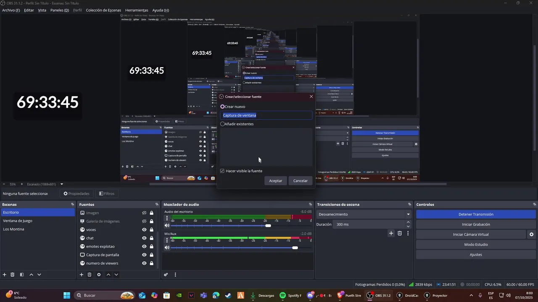Remove selected source with Fuentes trash icon
Screen dimensions: 538x302
[x=90, y=275]
